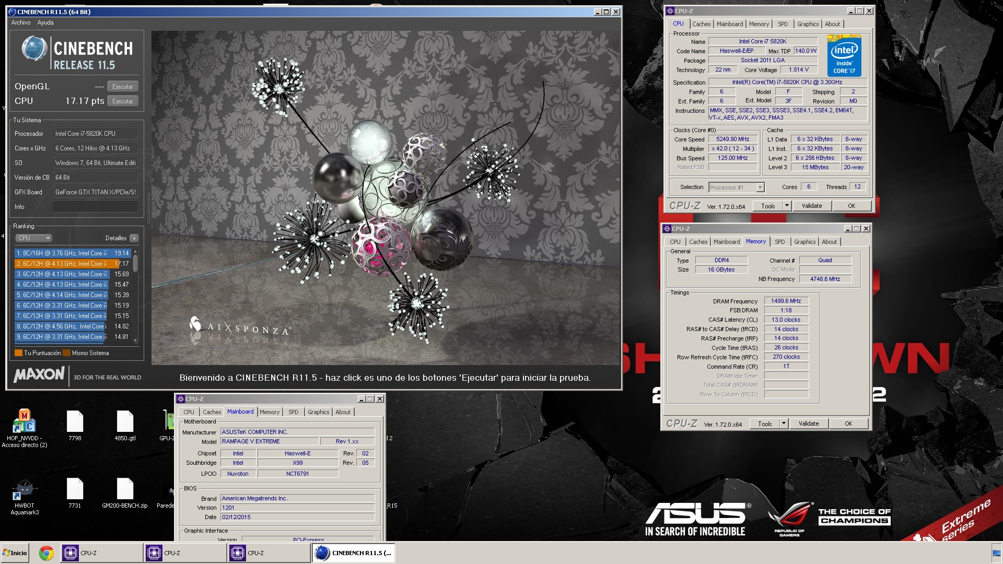The image size is (1003, 564).
Task: Switch to second CPU-Z taskbar item
Action: pyautogui.click(x=185, y=553)
